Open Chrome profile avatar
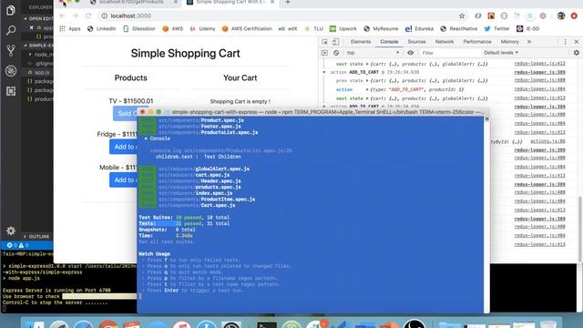This screenshot has width=583, height=328. click(561, 15)
